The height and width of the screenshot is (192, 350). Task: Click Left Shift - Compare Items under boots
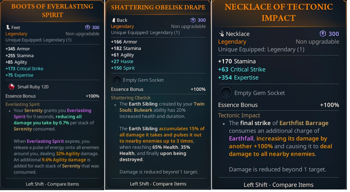[x=52, y=184]
